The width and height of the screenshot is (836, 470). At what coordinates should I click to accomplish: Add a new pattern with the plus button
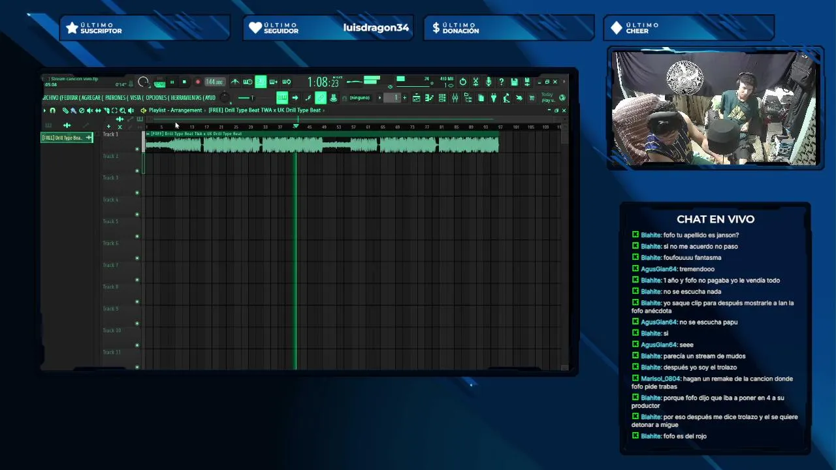404,98
